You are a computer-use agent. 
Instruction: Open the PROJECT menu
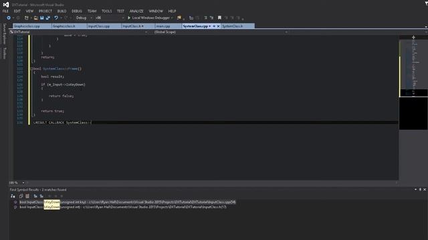pos(45,11)
